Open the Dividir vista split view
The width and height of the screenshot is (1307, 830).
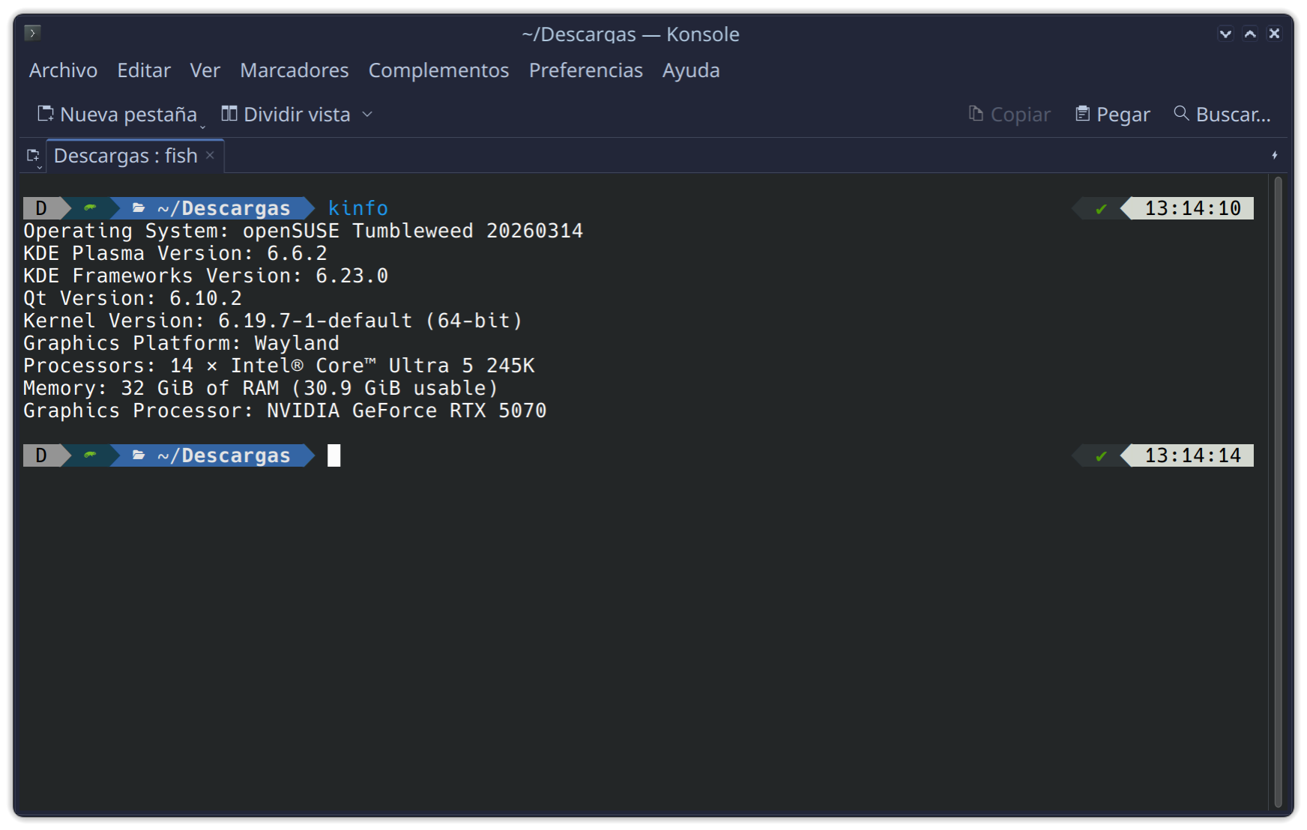[x=286, y=115]
